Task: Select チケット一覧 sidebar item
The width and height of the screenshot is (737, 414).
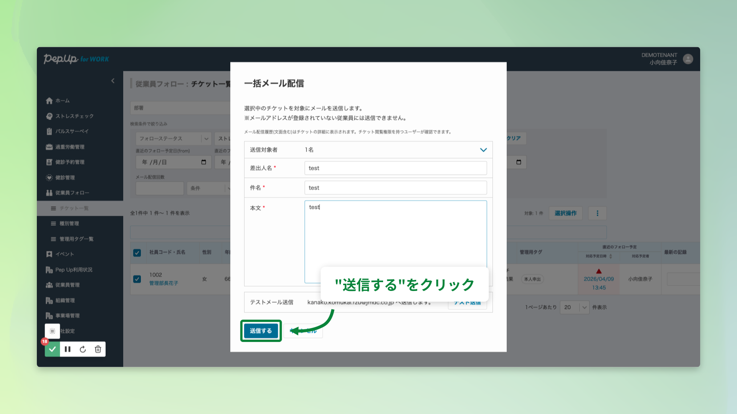Action: tap(80, 208)
